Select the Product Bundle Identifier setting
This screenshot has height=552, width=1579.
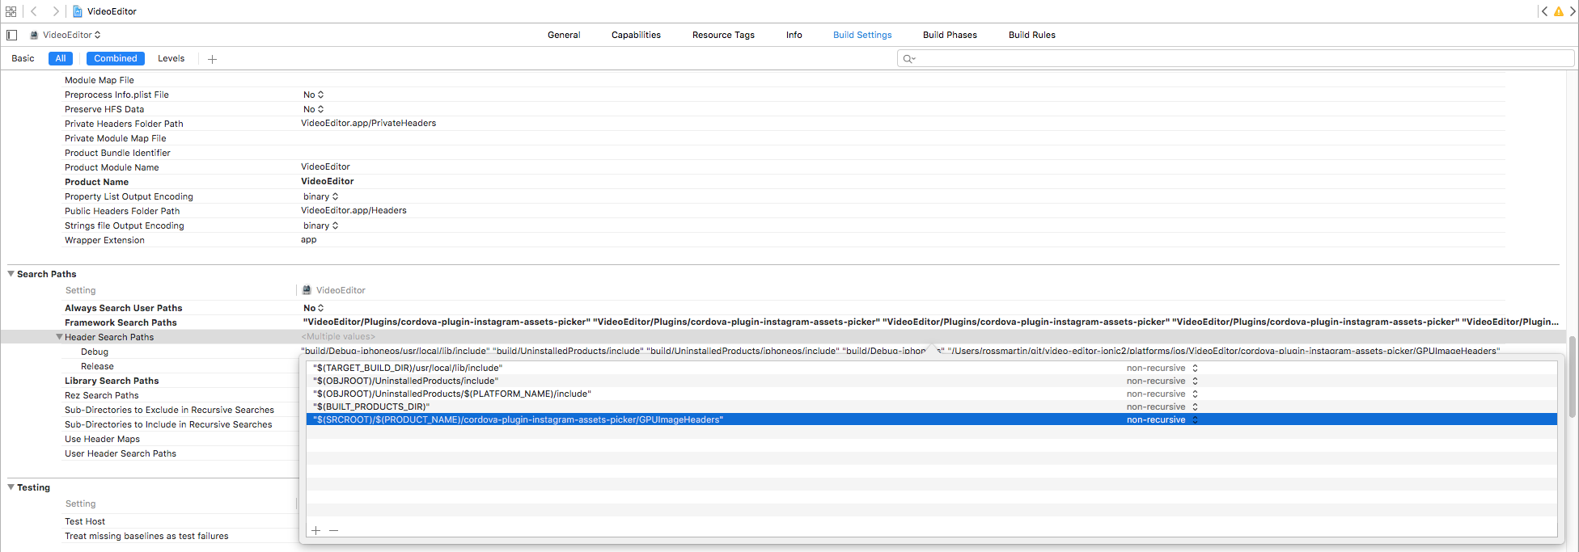(x=117, y=153)
